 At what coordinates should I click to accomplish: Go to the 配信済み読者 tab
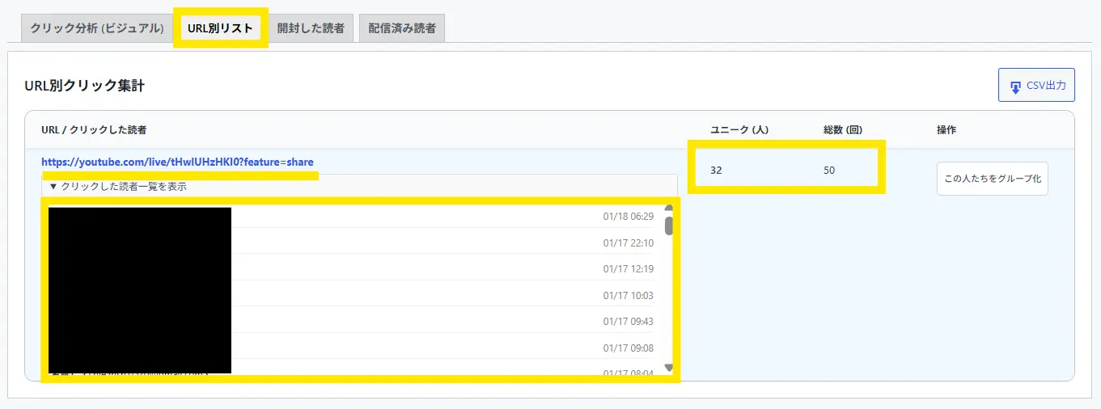click(x=402, y=28)
